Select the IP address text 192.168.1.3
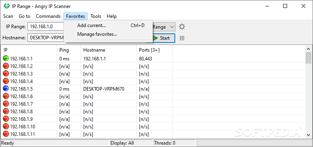 pyautogui.click(x=22, y=74)
